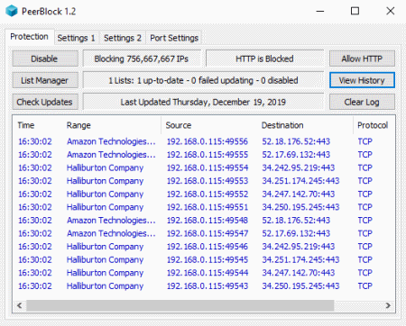Image resolution: width=406 pixels, height=326 pixels.
Task: Select log row with source 192.168.0.115:49543
Action: pyautogui.click(x=204, y=286)
